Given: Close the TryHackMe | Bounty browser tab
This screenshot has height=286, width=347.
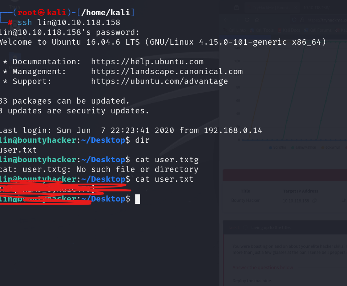Looking at the screenshot, I should (295, 8).
